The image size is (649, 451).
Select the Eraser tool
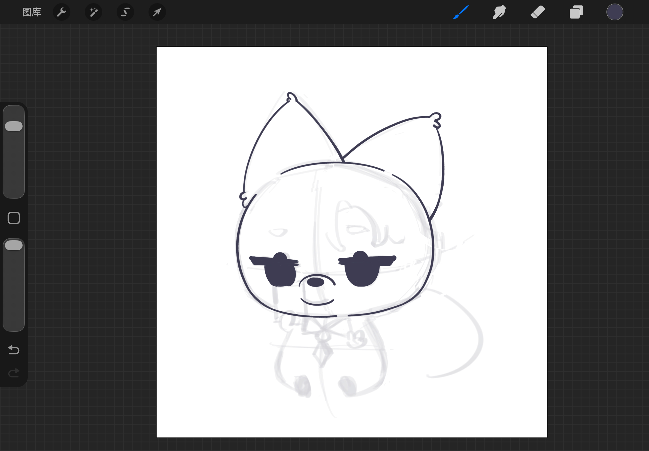pyautogui.click(x=538, y=12)
